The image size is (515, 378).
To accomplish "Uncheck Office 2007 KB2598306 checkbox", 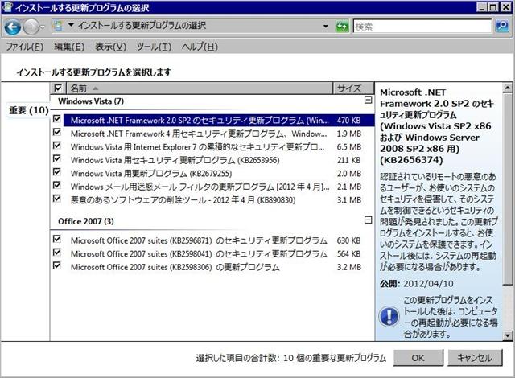I will pos(57,265).
